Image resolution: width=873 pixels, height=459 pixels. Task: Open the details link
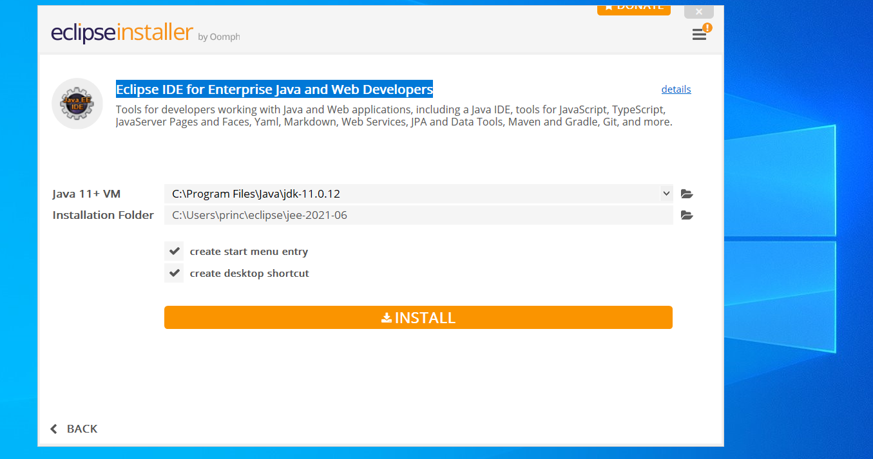[x=676, y=89]
